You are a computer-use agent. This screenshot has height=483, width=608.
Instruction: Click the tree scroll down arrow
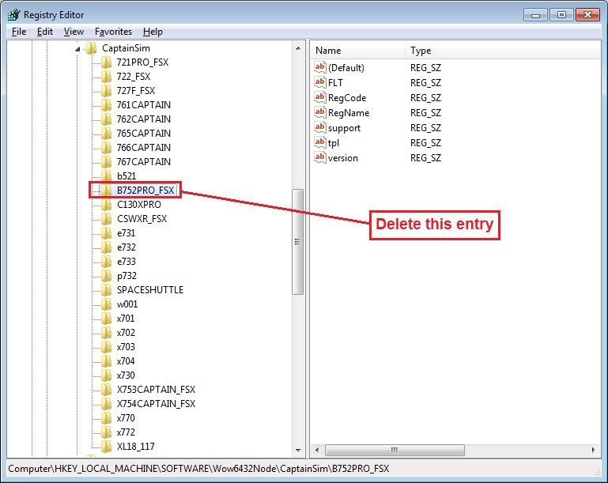pos(298,448)
